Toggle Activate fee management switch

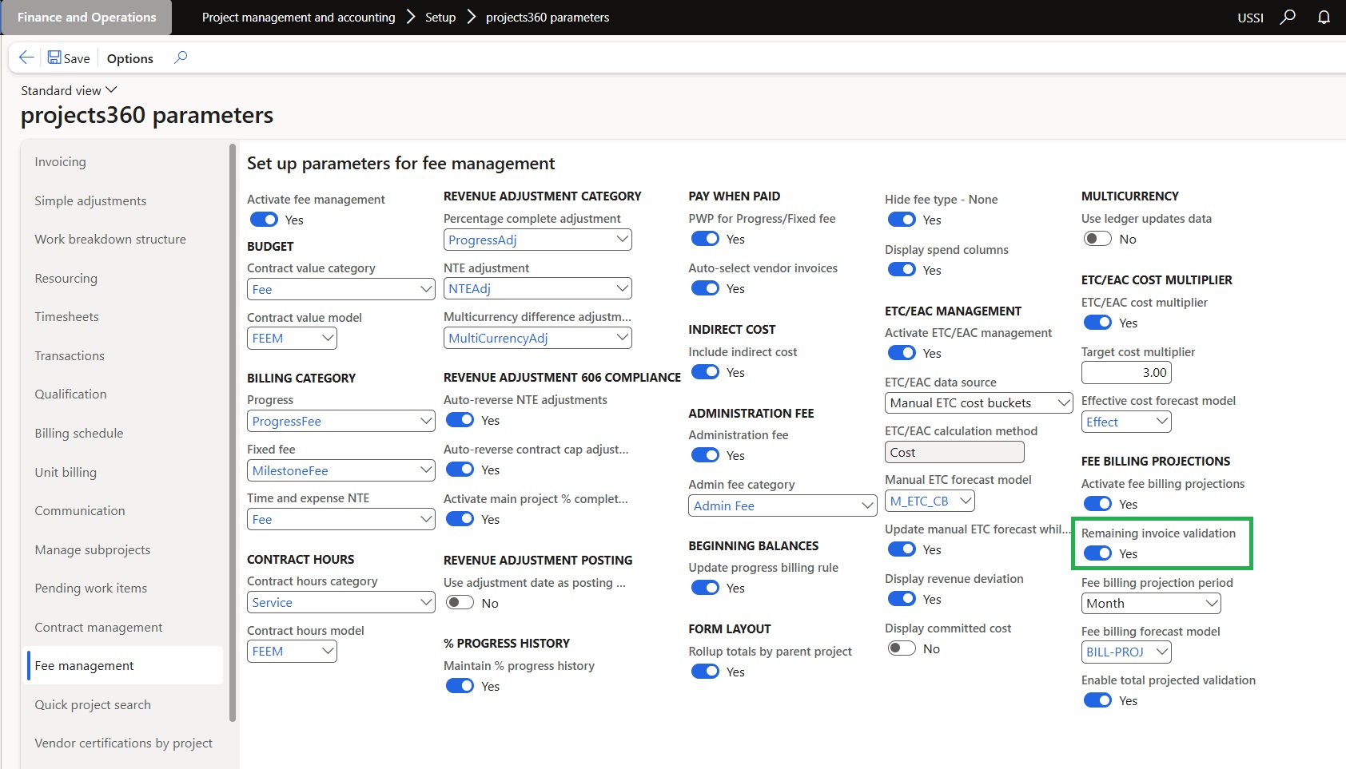[x=264, y=220]
